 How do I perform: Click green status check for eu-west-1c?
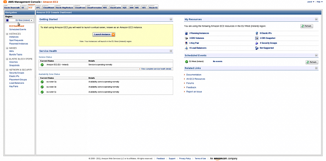(x=42, y=92)
